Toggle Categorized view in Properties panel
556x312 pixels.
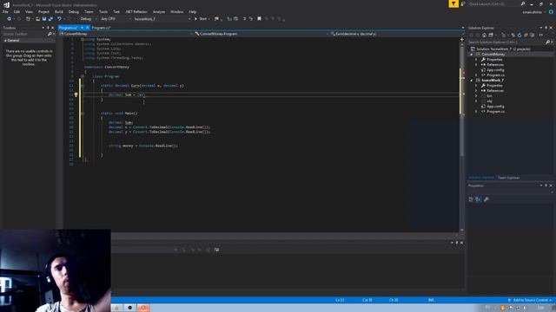pos(471,199)
